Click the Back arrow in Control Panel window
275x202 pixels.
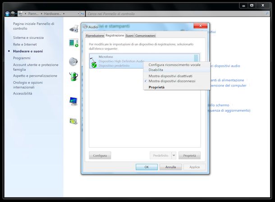point(7,14)
